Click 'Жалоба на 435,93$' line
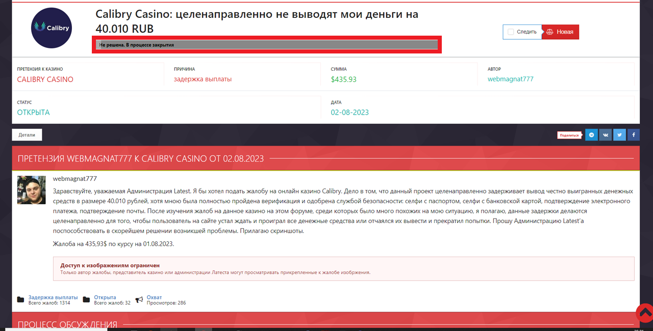Viewport: 653px width, 331px height. click(114, 244)
